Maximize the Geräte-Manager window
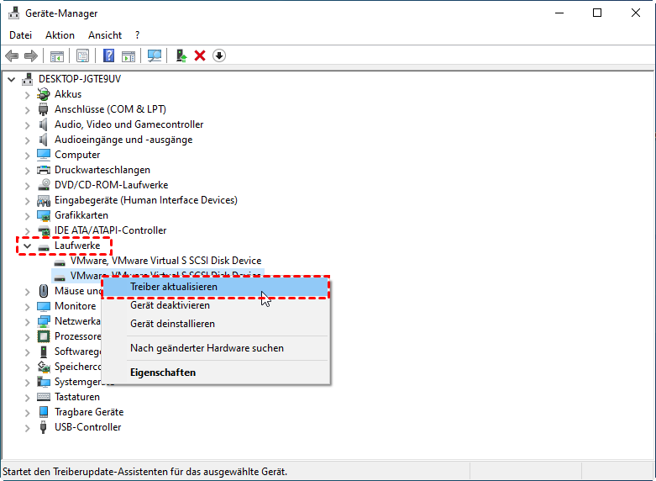The height and width of the screenshot is (481, 656). pos(597,13)
